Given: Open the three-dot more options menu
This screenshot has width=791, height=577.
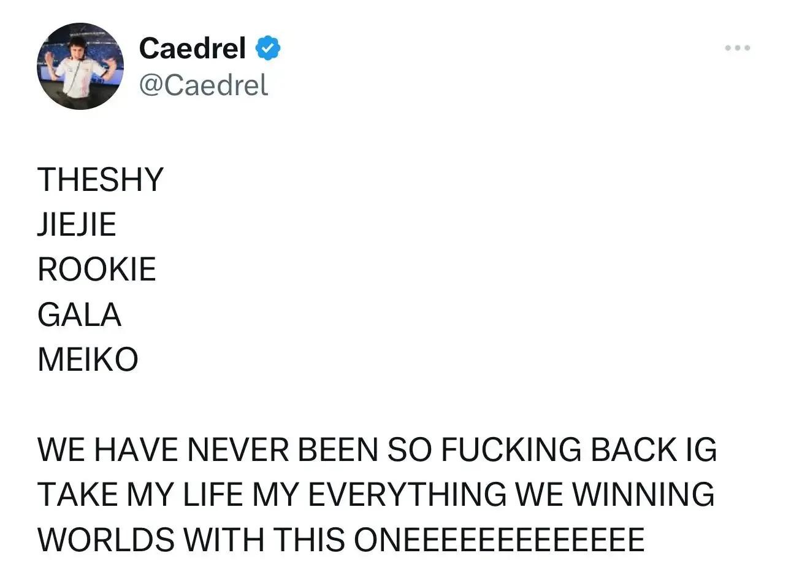Looking at the screenshot, I should pyautogui.click(x=737, y=48).
